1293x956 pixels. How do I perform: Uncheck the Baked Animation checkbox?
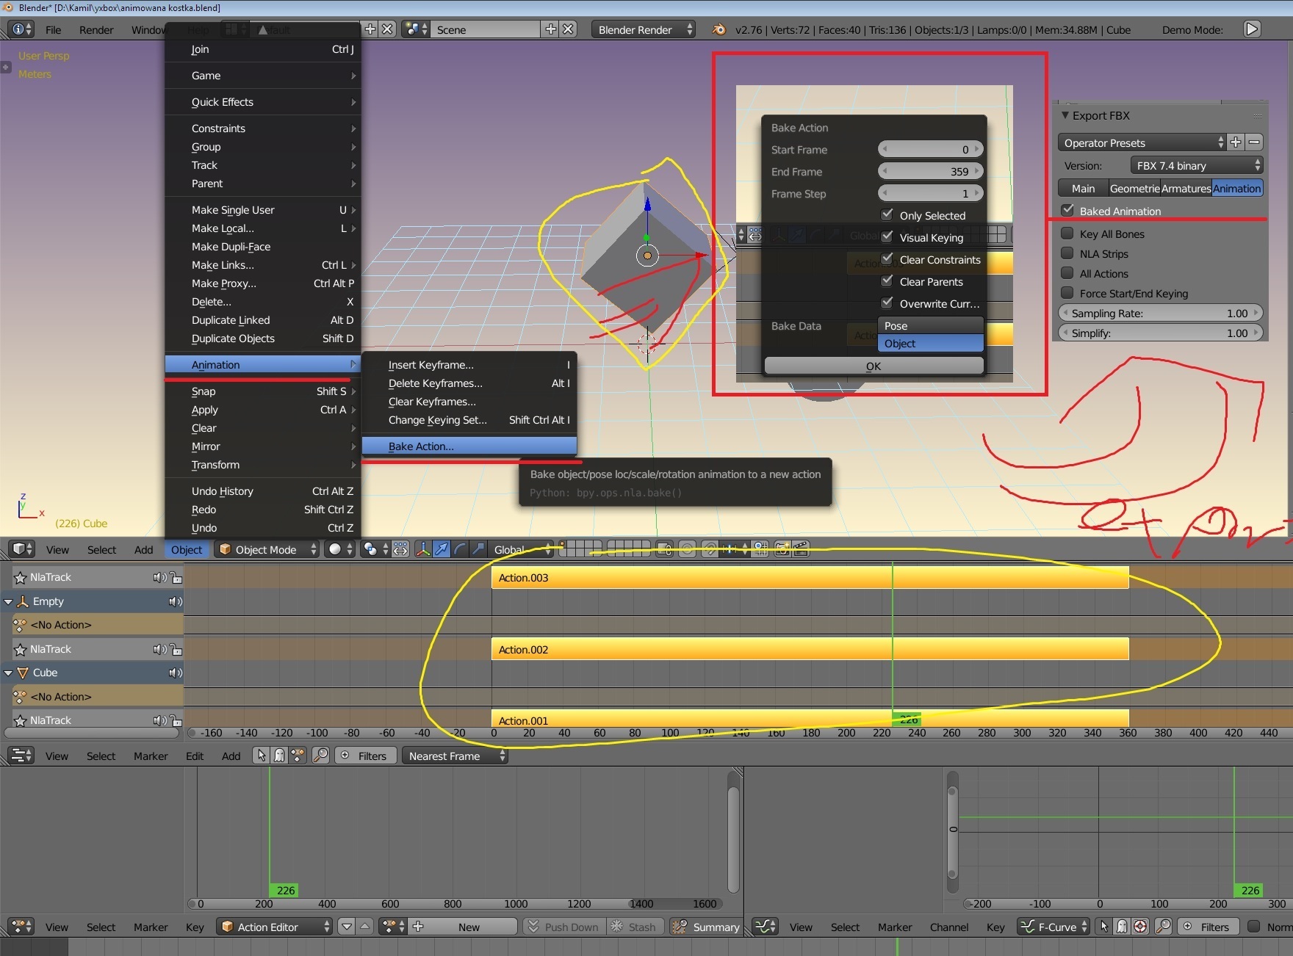tap(1068, 211)
